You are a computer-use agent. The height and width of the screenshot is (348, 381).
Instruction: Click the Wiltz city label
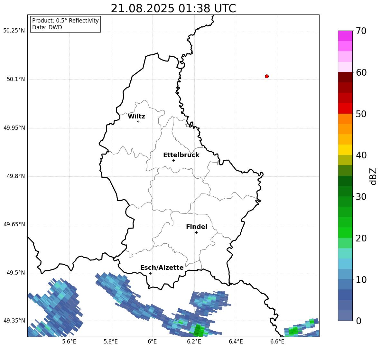tap(136, 117)
